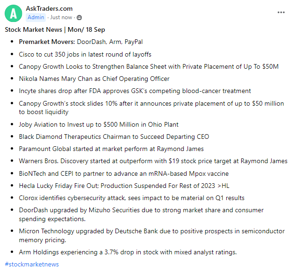The height and width of the screenshot is (273, 295).
Task: Open the AskTraders.com profile name link
Action: (x=49, y=9)
